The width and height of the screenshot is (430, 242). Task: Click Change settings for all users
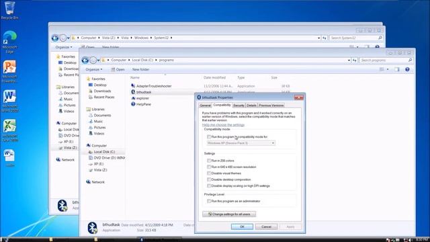(x=229, y=214)
